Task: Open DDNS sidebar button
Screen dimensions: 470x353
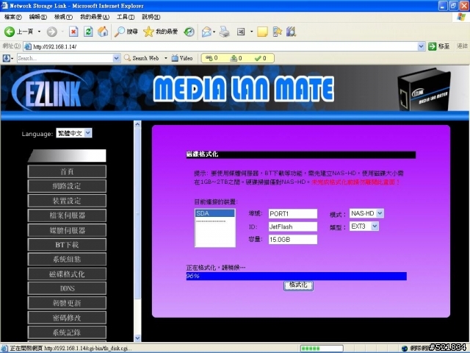Action: 67,288
